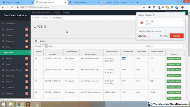Sort the table by Order Amount

128,53
